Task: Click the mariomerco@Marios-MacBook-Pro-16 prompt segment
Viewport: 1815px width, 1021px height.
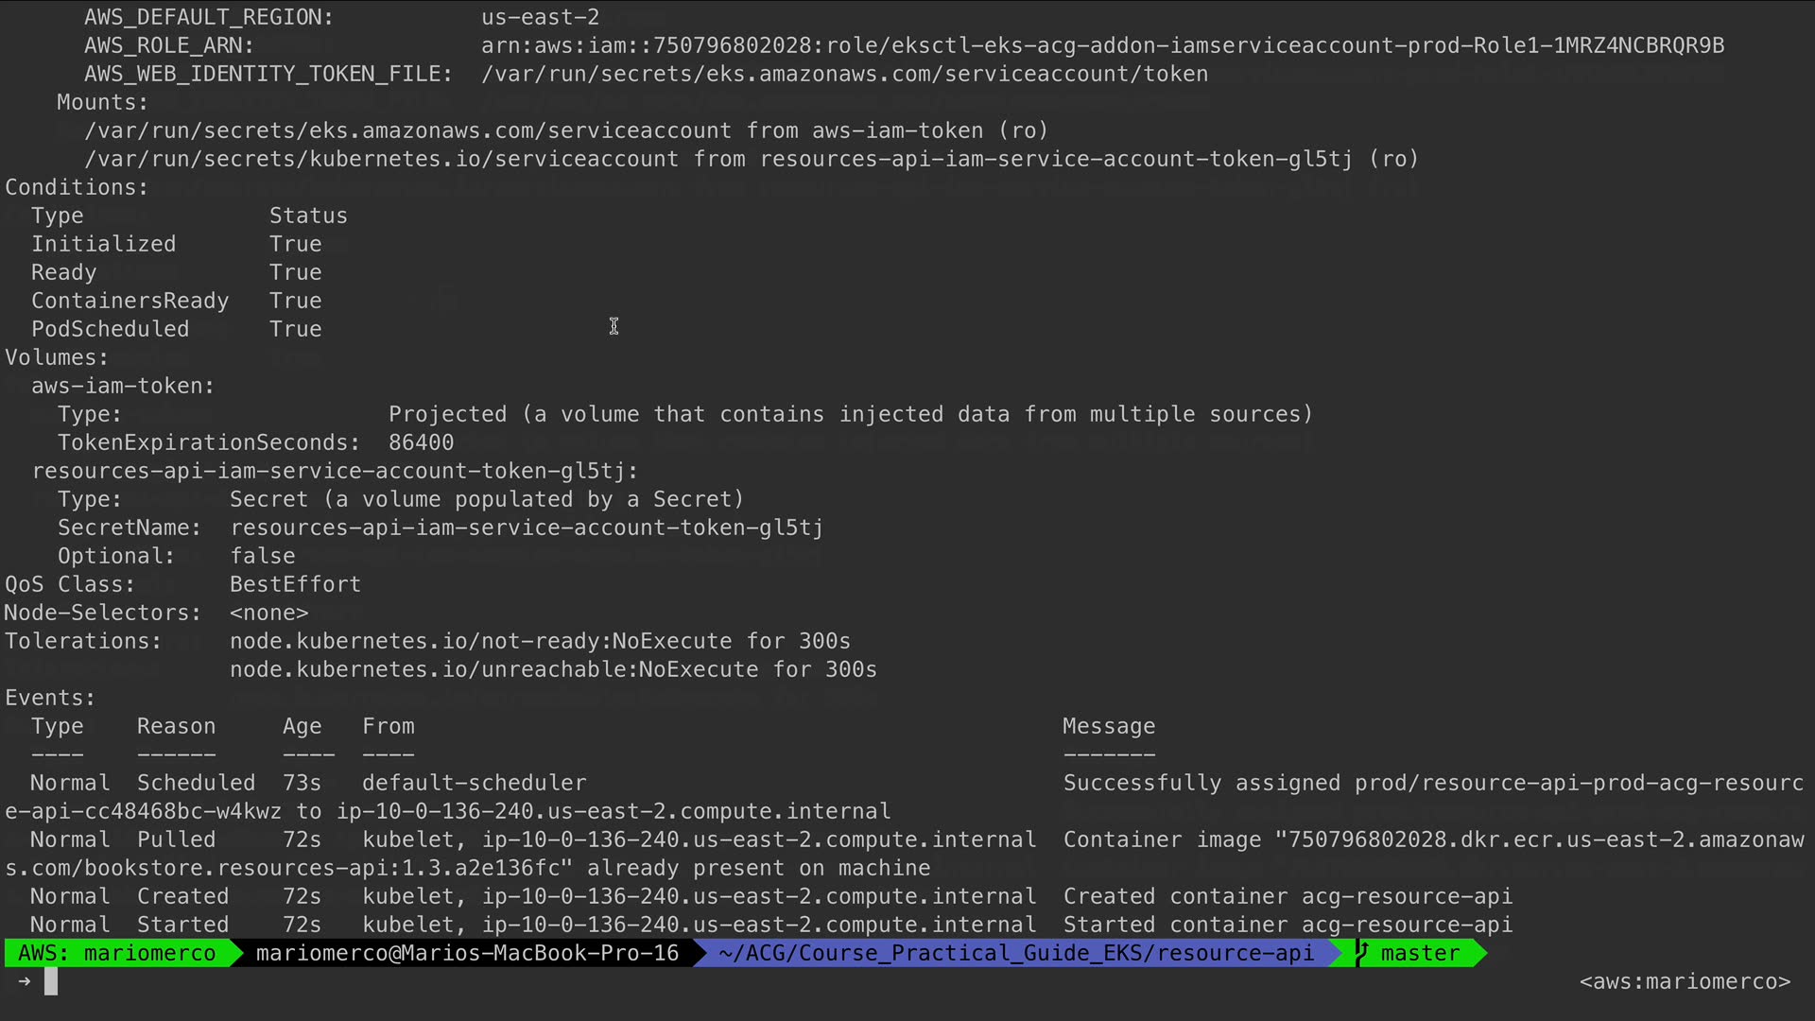Action: [x=467, y=953]
